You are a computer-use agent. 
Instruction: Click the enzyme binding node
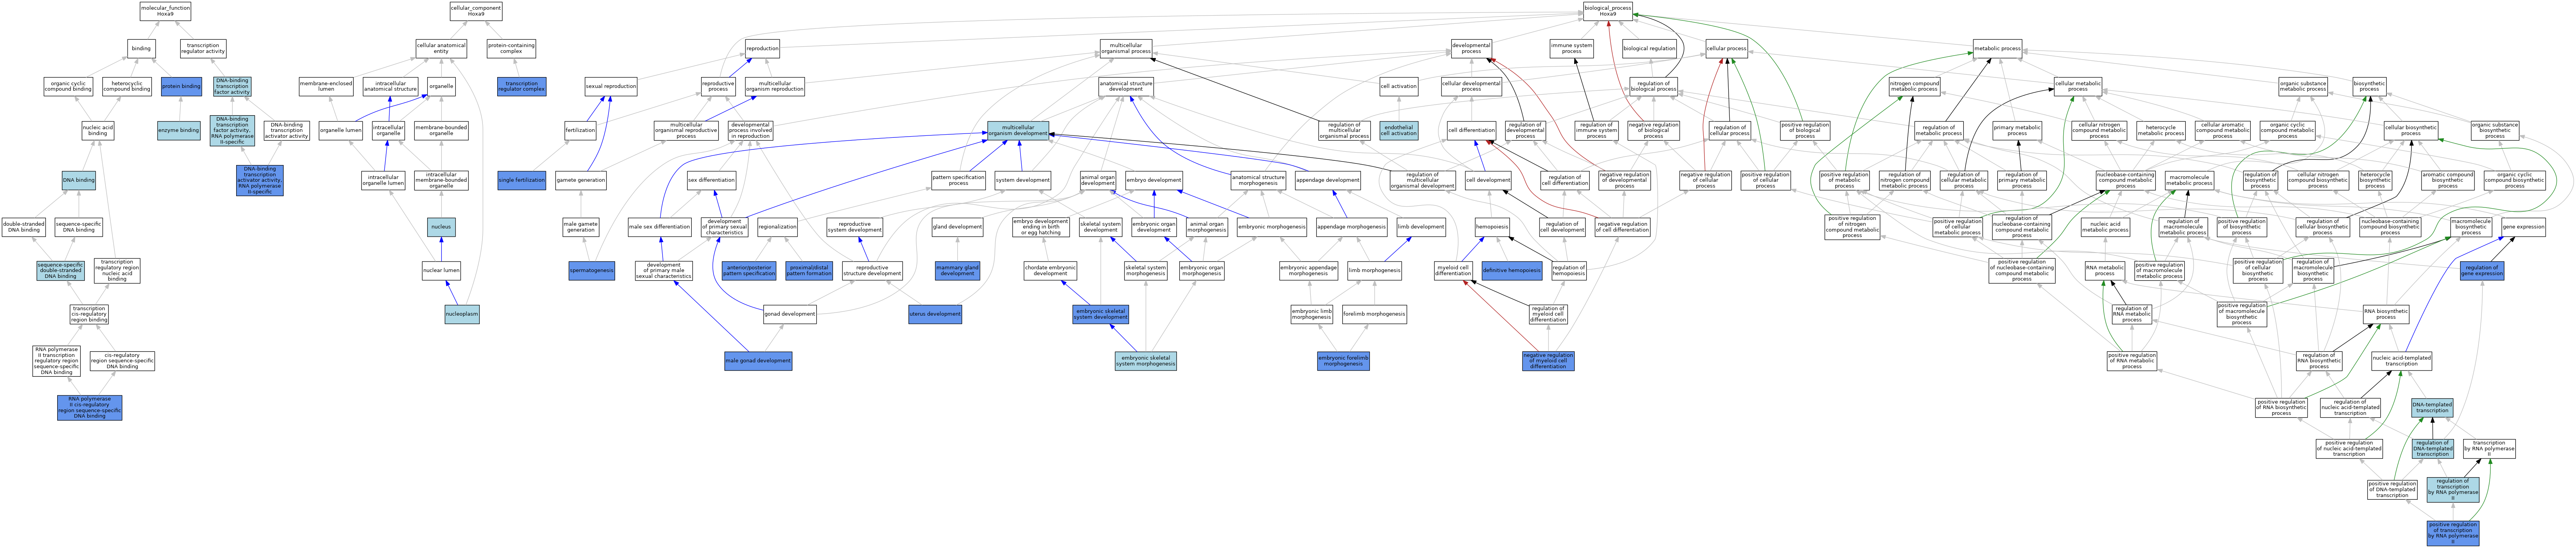coord(178,130)
